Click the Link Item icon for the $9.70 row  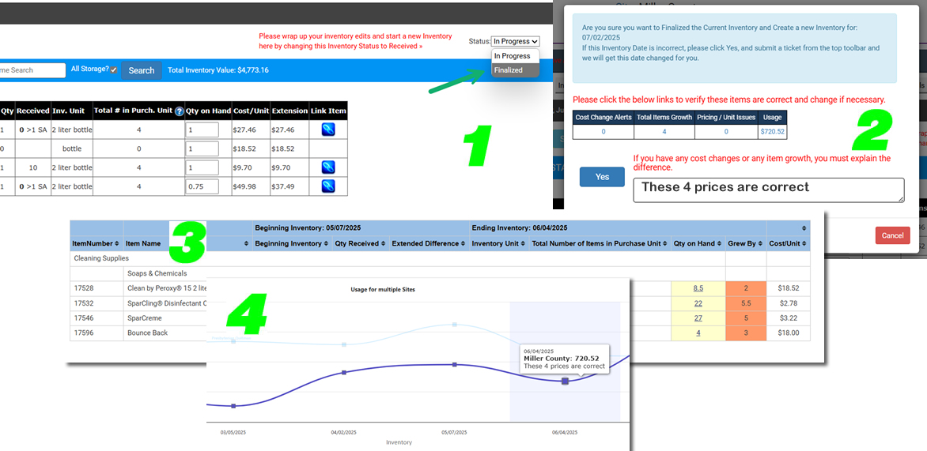(327, 167)
